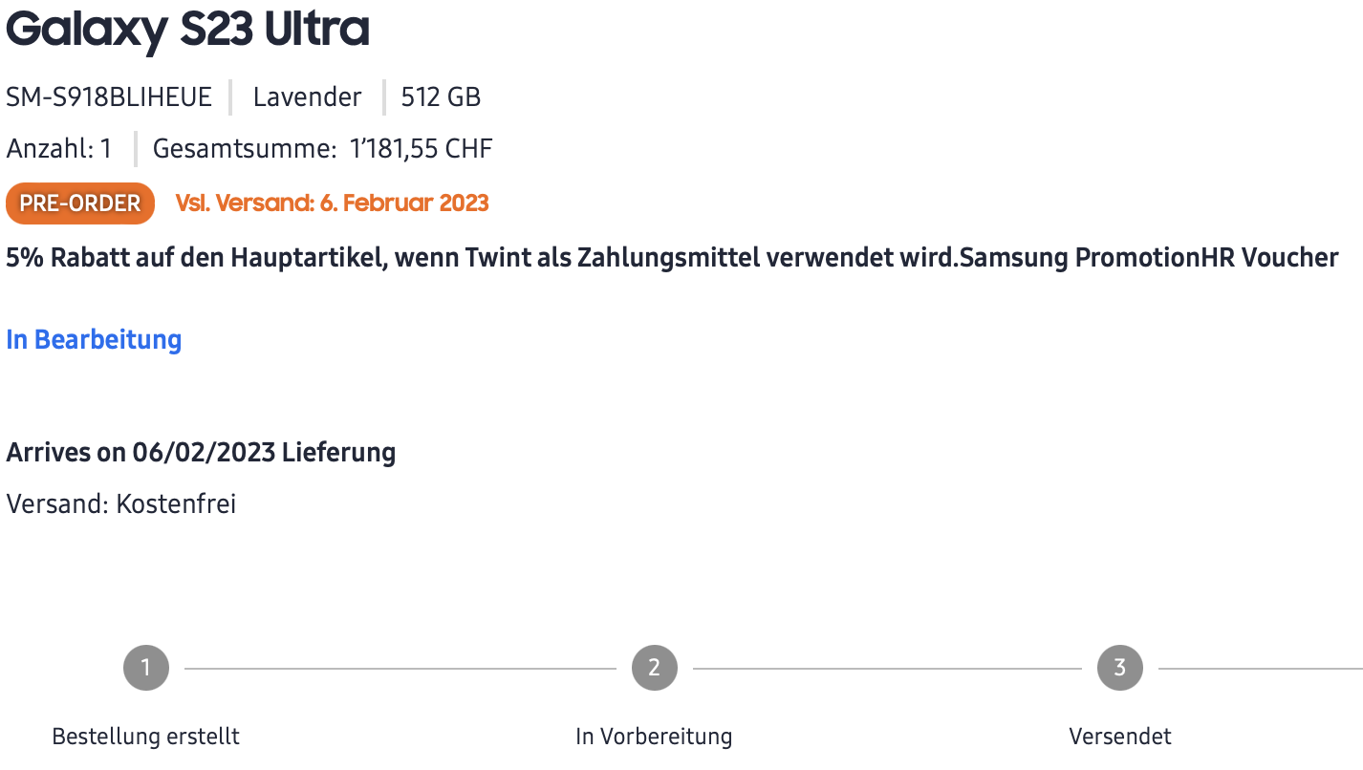
Task: Click the Anzahl: 1 quantity label
Action: (x=59, y=149)
